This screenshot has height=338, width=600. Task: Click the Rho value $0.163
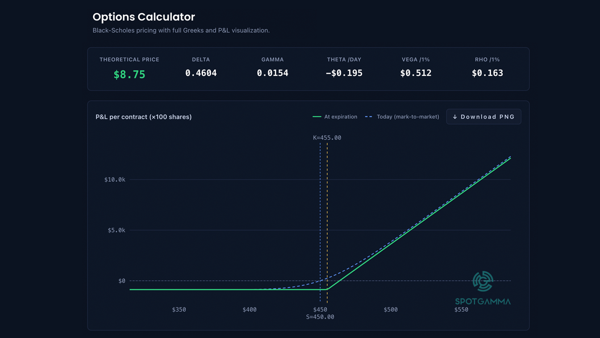(487, 73)
